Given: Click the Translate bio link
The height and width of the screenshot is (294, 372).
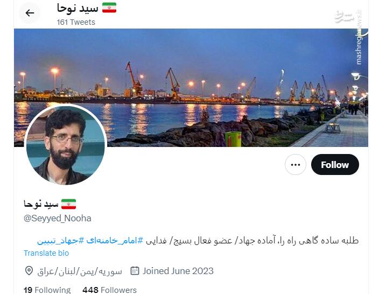Looking at the screenshot, I should 46,253.
